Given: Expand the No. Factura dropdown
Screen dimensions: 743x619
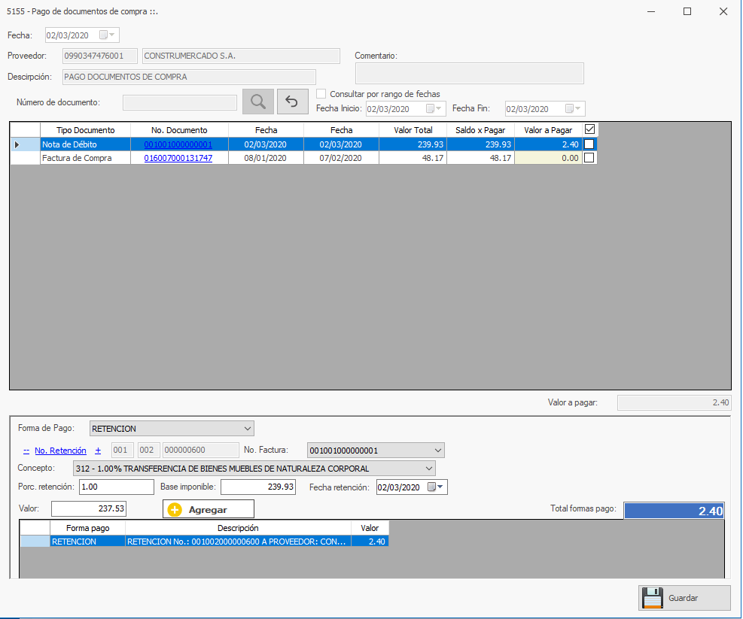Looking at the screenshot, I should 438,451.
